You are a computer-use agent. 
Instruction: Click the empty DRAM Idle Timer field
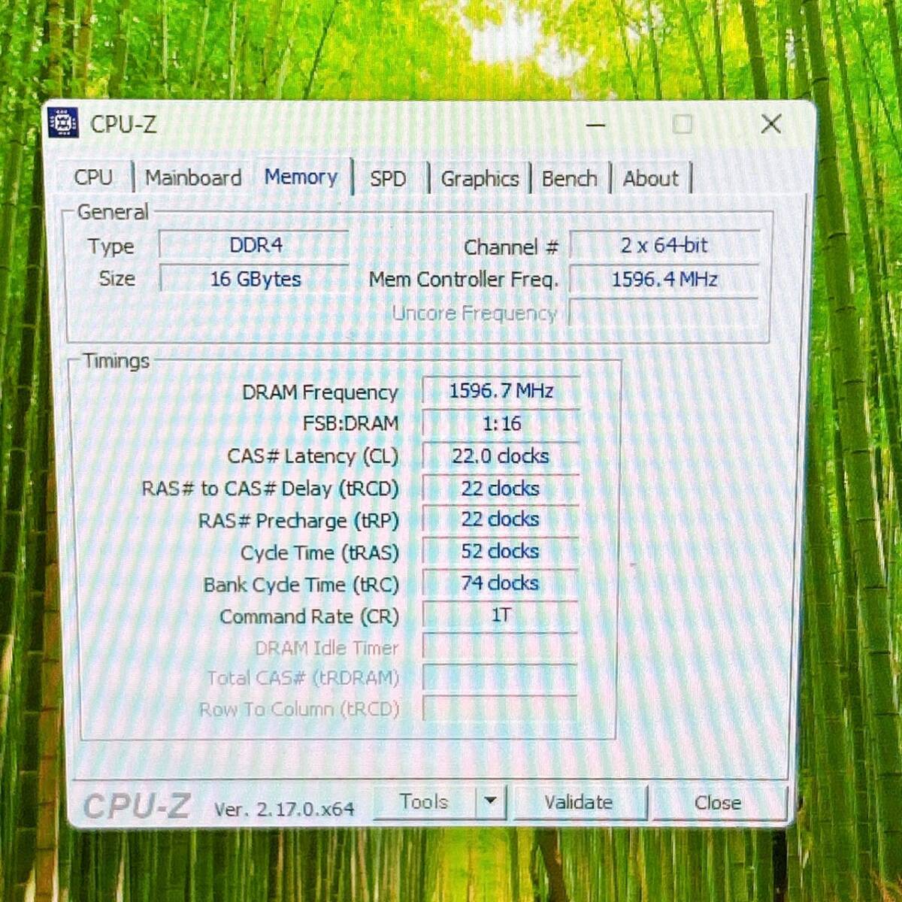pyautogui.click(x=501, y=647)
